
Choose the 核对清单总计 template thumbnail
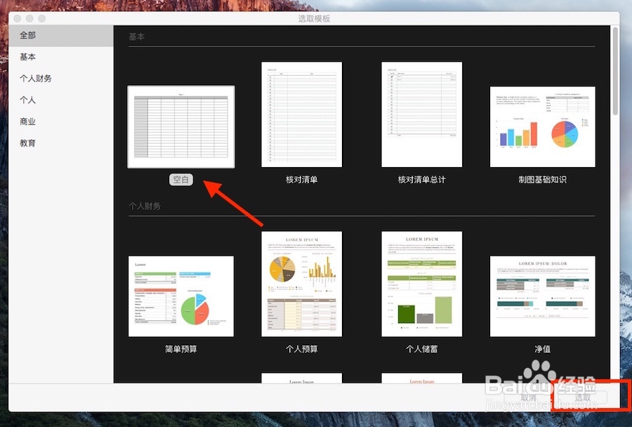pos(421,114)
